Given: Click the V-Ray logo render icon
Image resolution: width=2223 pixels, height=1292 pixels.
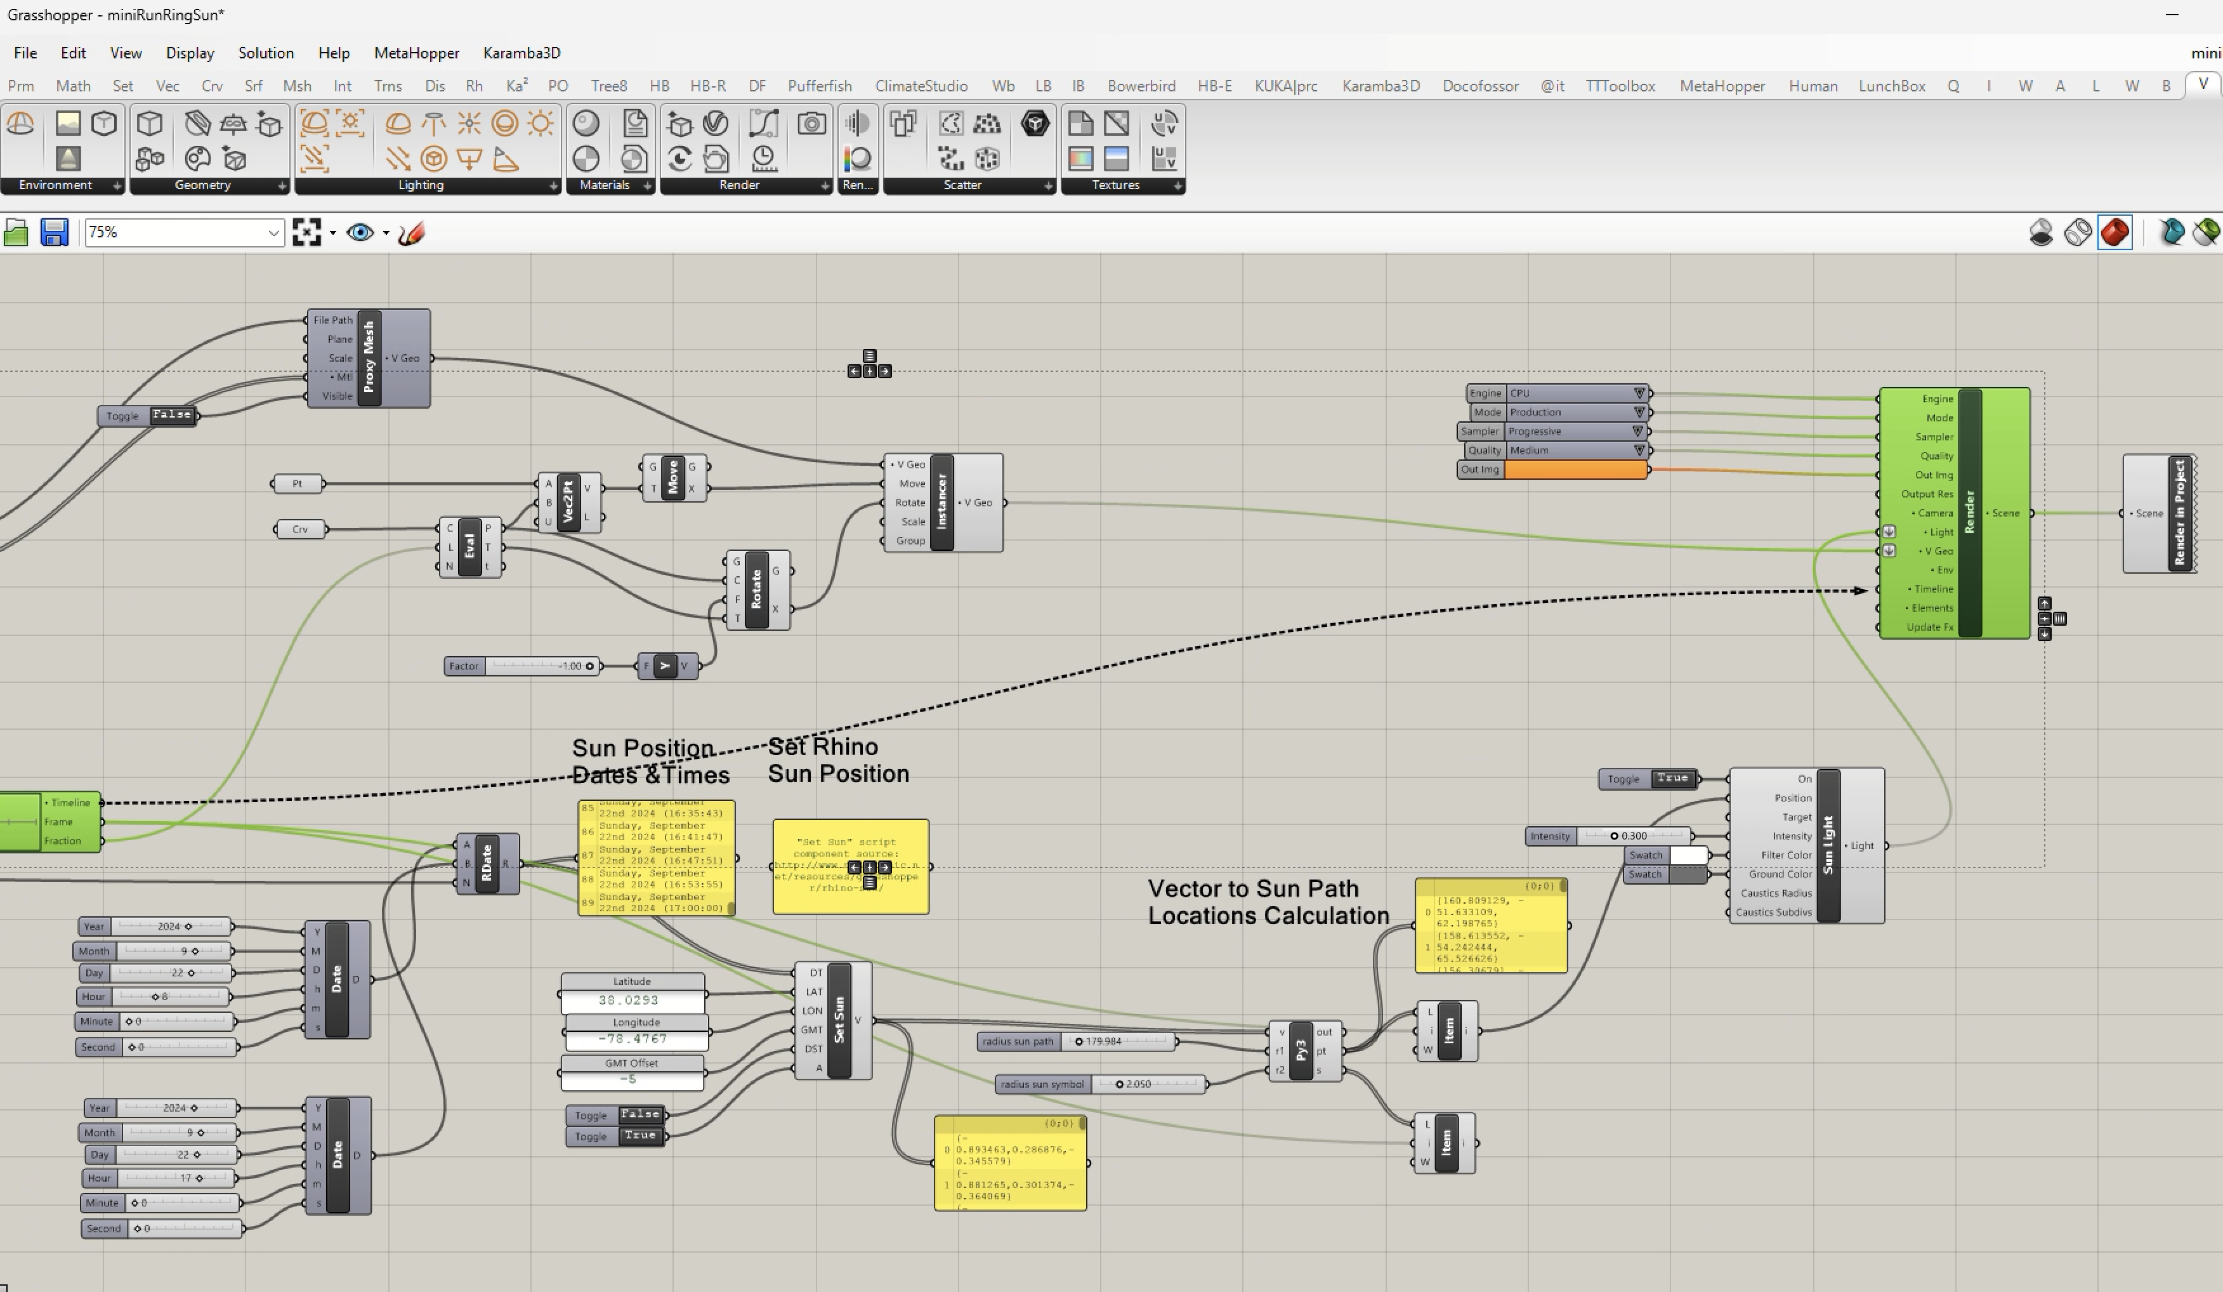Looking at the screenshot, I should pos(716,124).
